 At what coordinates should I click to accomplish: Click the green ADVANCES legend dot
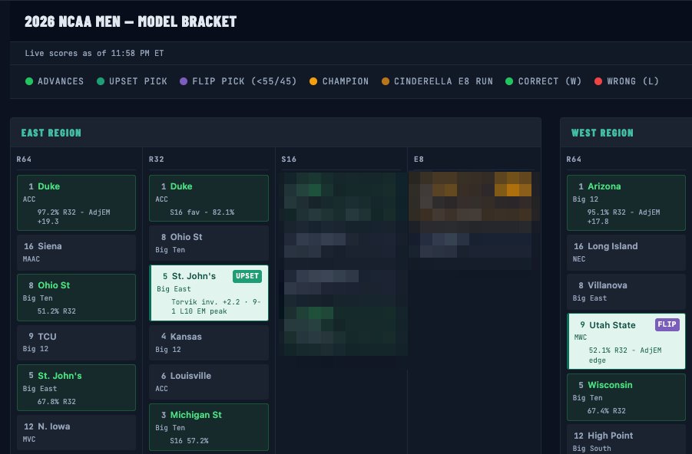pyautogui.click(x=29, y=81)
